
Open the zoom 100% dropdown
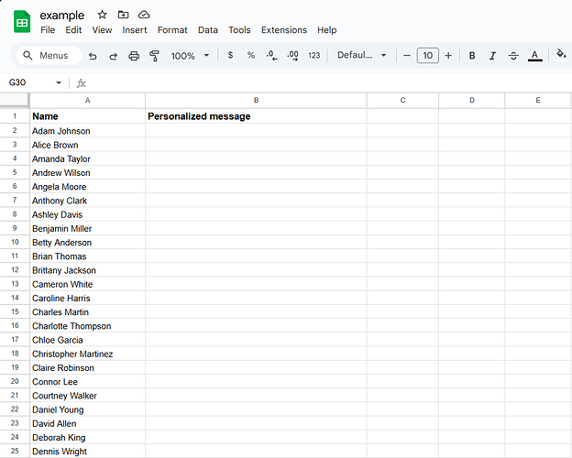[x=190, y=56]
